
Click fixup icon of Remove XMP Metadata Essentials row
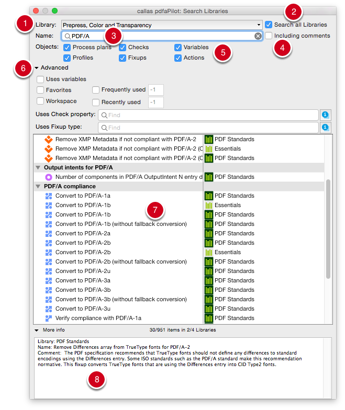point(49,149)
